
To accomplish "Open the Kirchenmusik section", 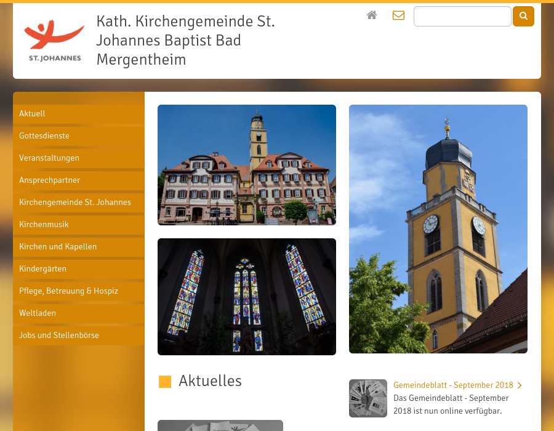I will point(44,224).
